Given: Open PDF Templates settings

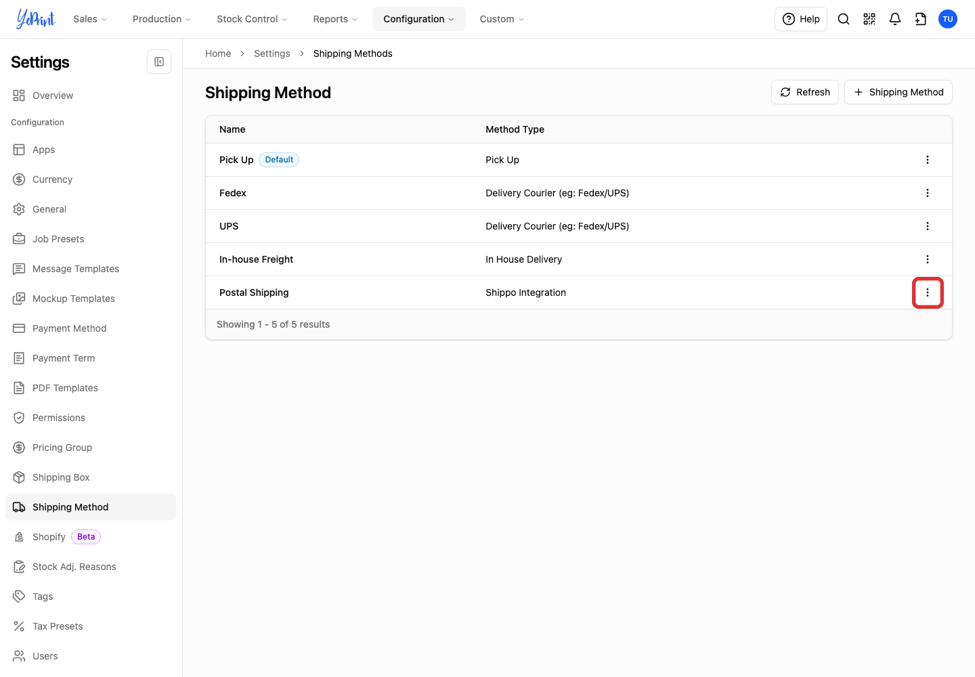Looking at the screenshot, I should pyautogui.click(x=91, y=388).
